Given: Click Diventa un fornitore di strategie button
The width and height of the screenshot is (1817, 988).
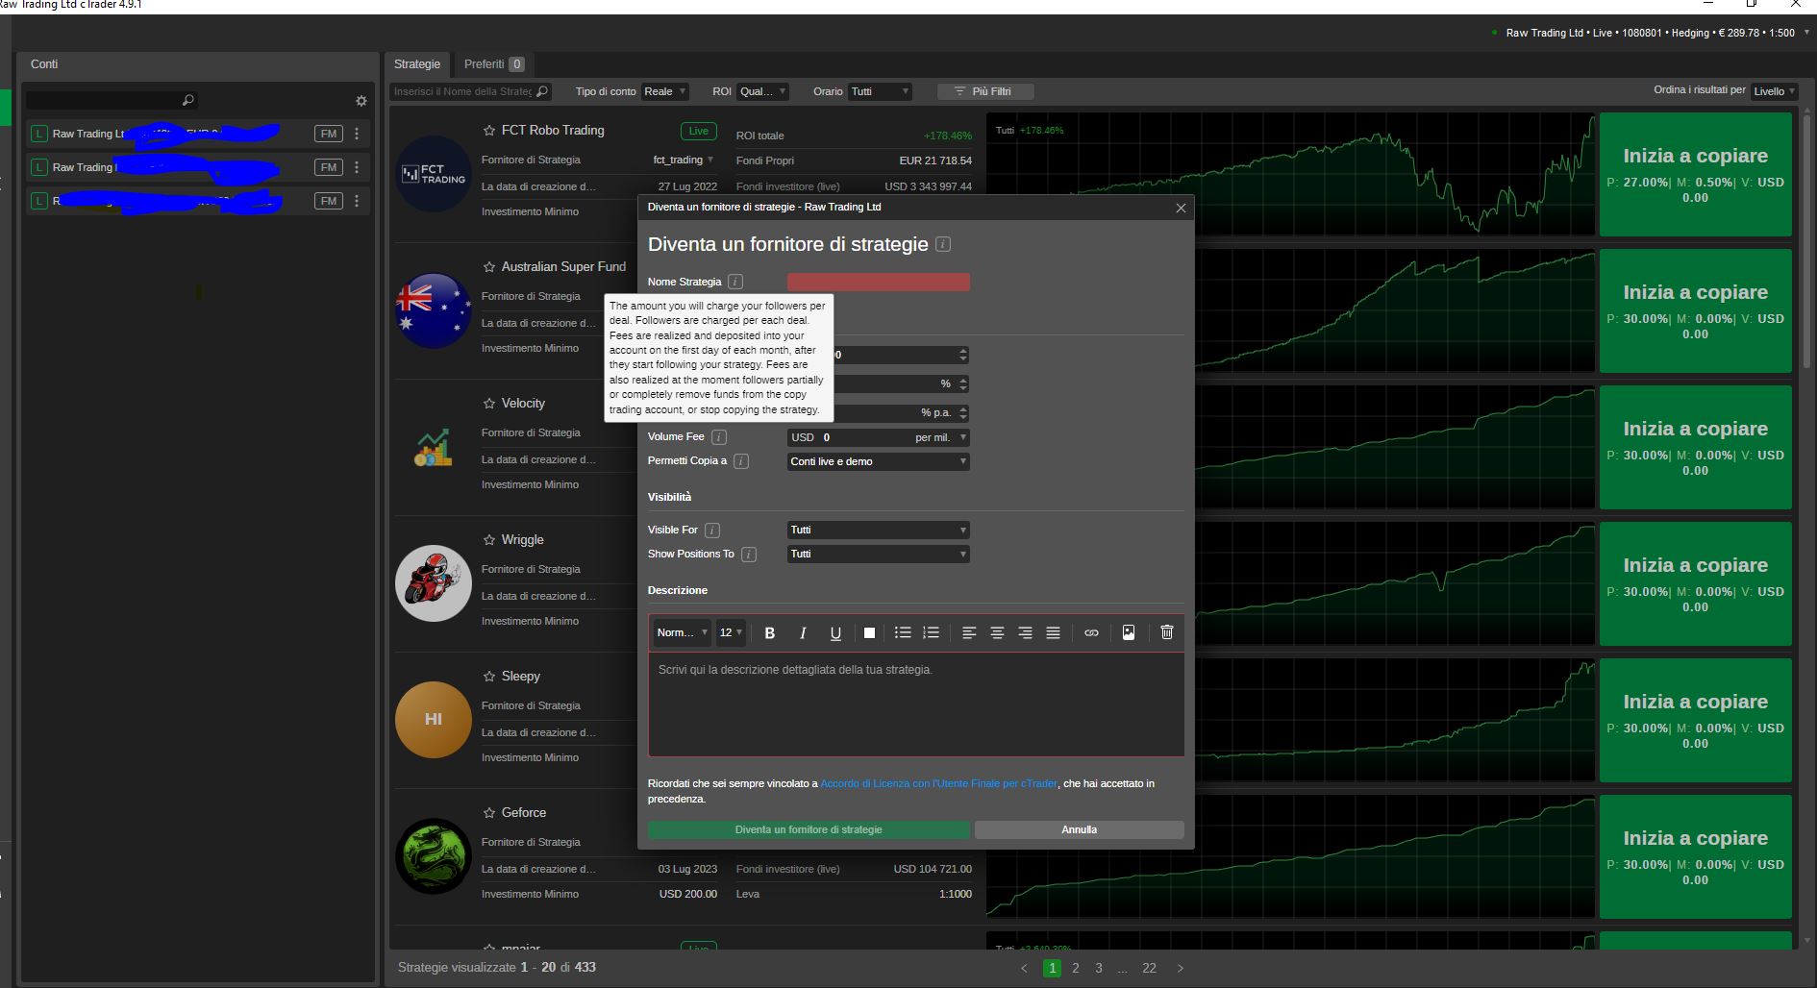Looking at the screenshot, I should point(809,829).
